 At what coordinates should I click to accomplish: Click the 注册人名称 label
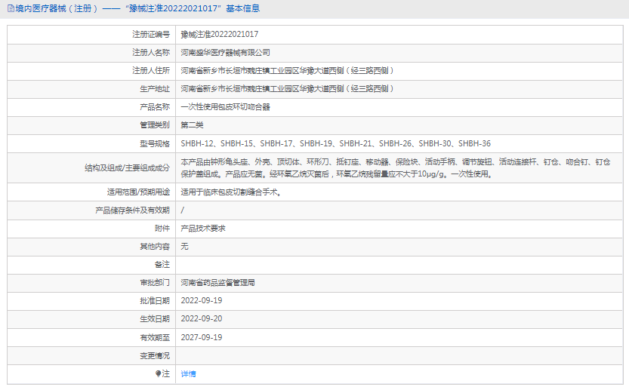click(x=151, y=53)
